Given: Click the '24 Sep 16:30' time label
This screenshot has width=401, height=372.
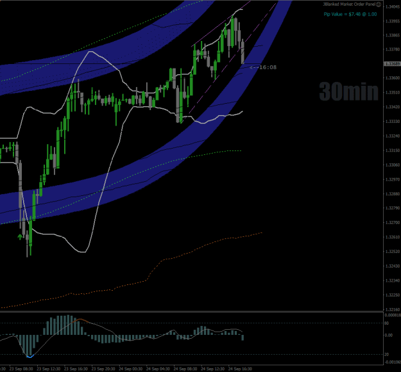Looking at the screenshot, I should tap(240, 369).
